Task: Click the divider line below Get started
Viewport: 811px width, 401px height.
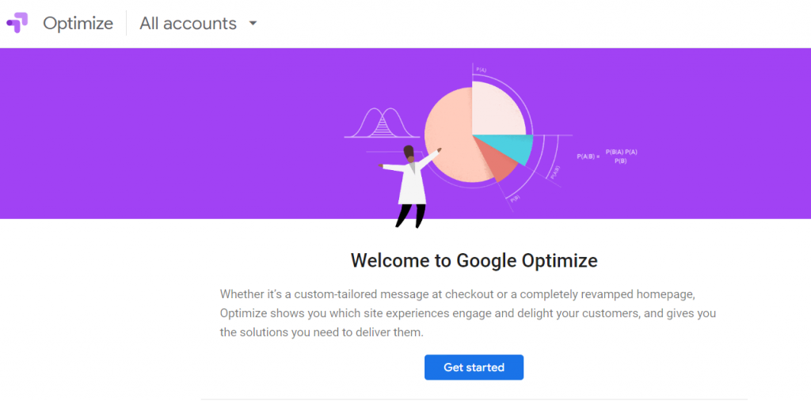Action: pyautogui.click(x=474, y=399)
